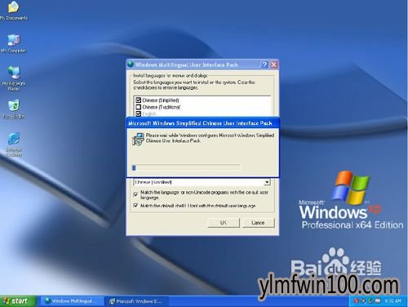
Task: Toggle match language for non-Unicode programs checkbox
Action: click(x=135, y=194)
